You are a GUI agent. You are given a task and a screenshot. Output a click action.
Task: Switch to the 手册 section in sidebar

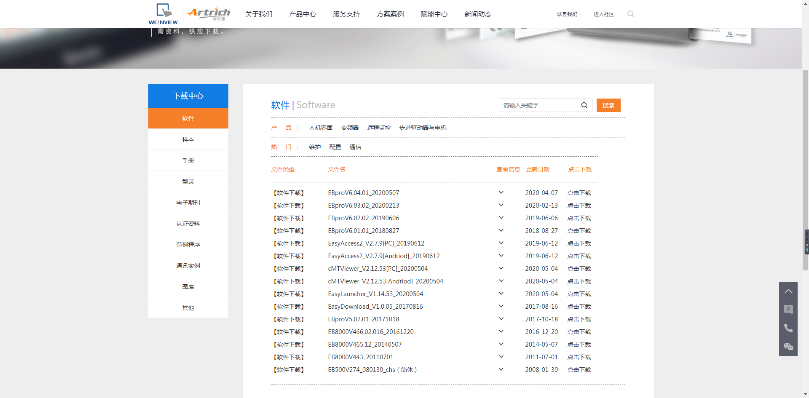point(188,160)
